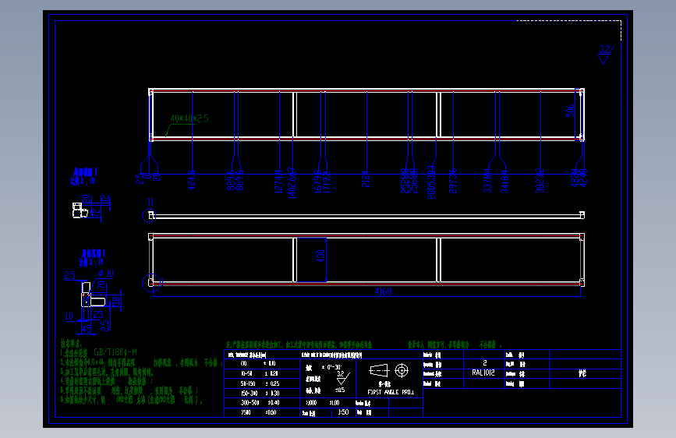Viewport: 676px width, 438px height.
Task: Select the 424.8 ordinate dimension
Action: click(192, 180)
